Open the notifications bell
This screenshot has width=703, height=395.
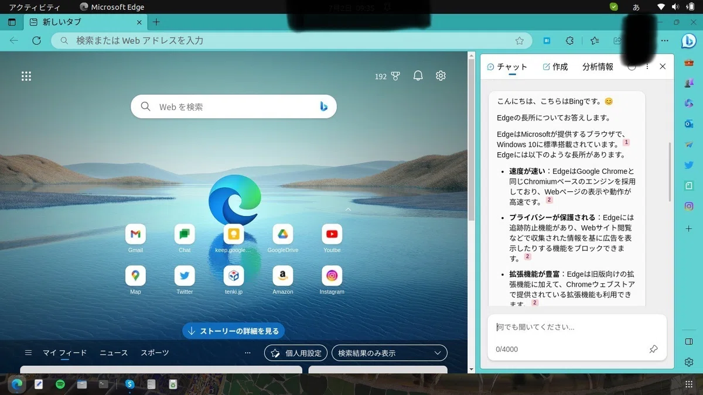pos(418,75)
